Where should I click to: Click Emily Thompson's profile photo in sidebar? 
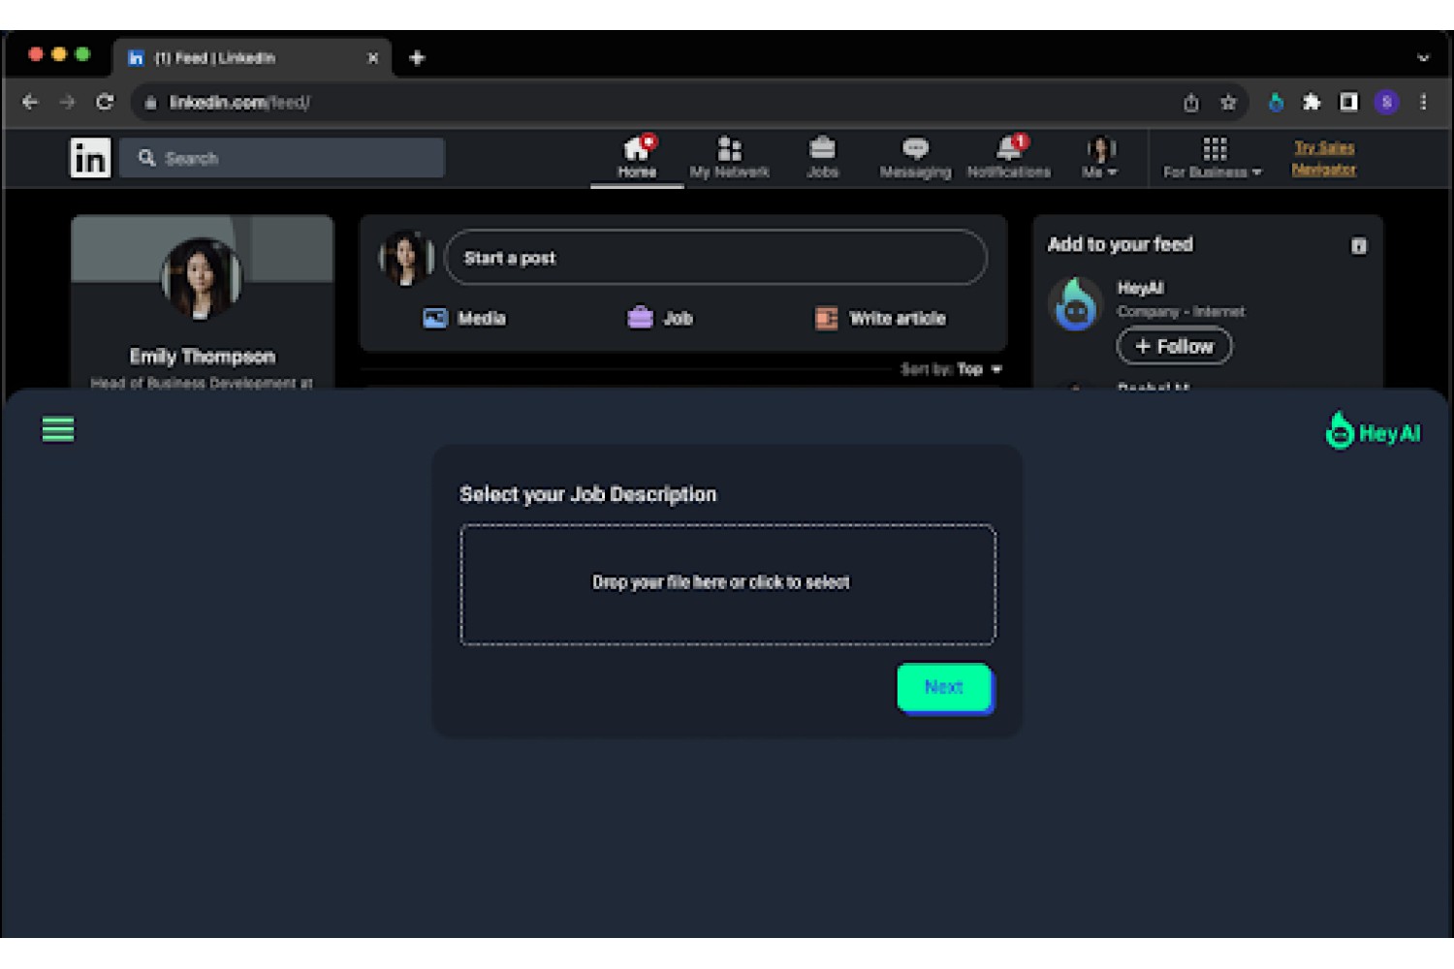tap(202, 278)
